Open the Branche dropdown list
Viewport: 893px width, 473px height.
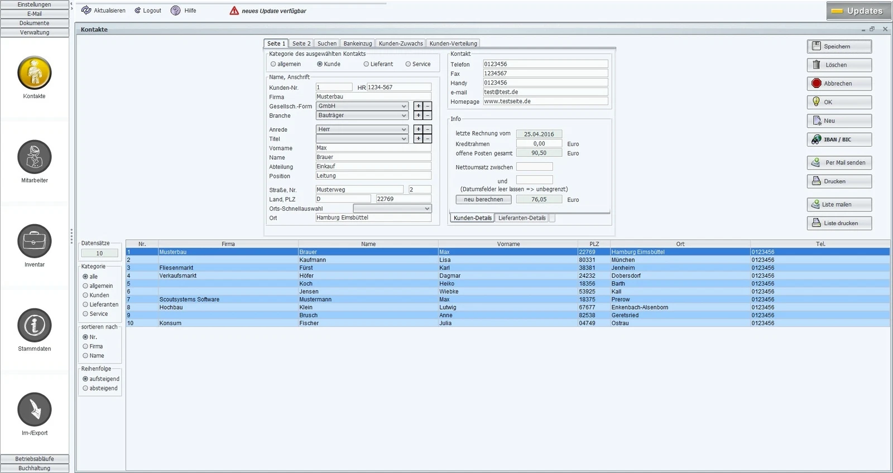pos(404,115)
